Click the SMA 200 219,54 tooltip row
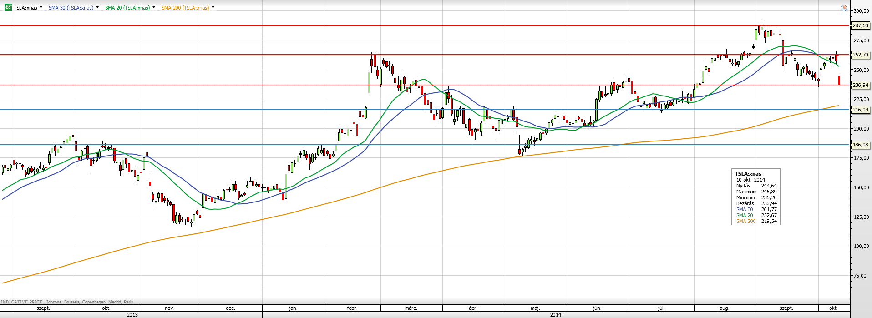872x318 pixels. point(756,221)
